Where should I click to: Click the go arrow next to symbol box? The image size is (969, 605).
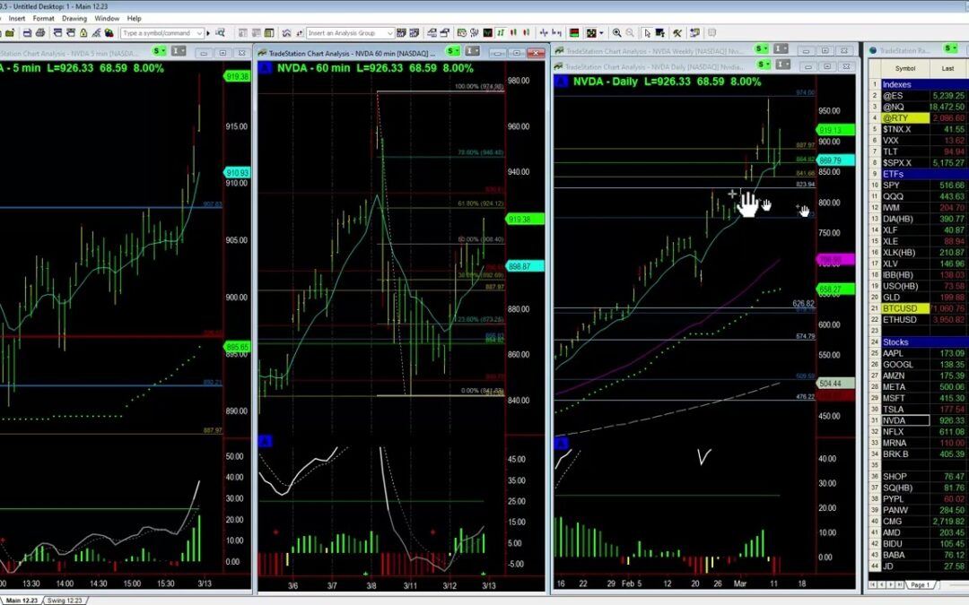[208, 33]
